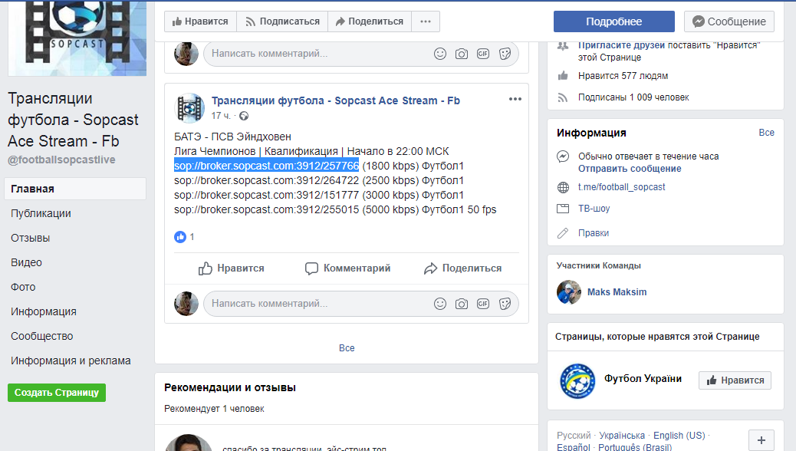Add a sticker in upper comment box
The height and width of the screenshot is (451, 796).
(505, 54)
